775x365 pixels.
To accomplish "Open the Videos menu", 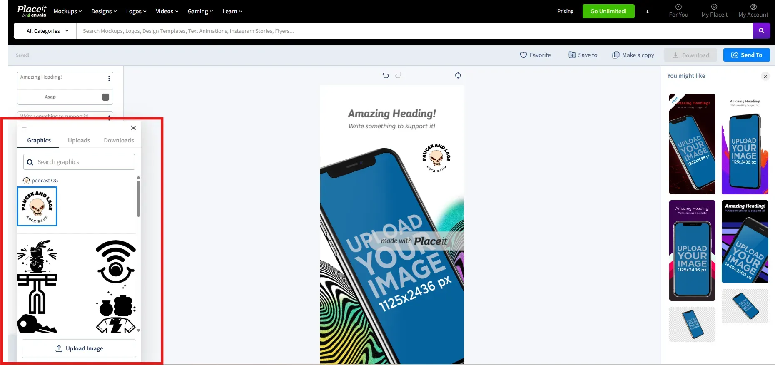I will pos(167,11).
